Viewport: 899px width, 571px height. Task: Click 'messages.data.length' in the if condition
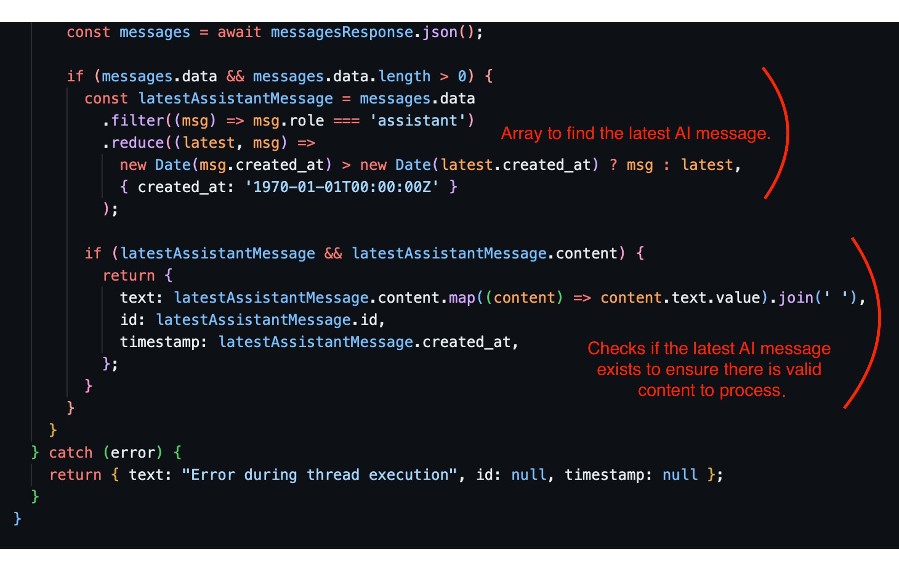[x=342, y=76]
